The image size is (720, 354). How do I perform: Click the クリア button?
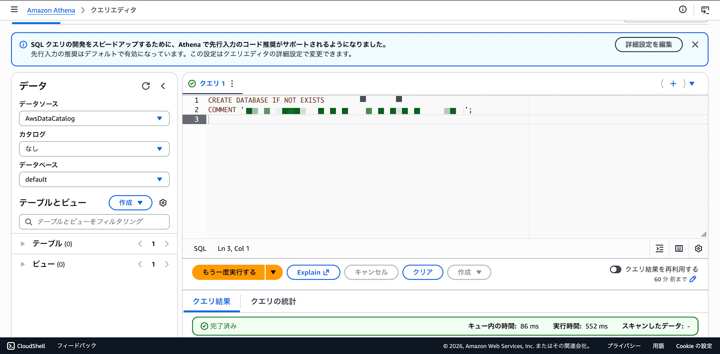pyautogui.click(x=423, y=272)
